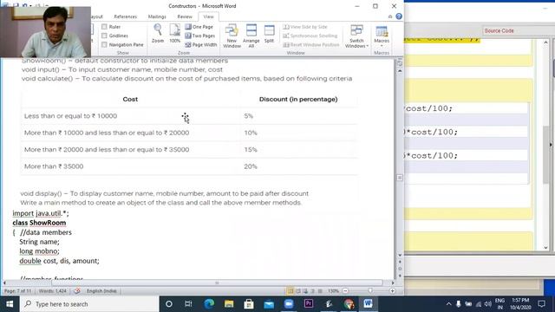Click Synchronous Scrolling option
Screen dimensions: 555x312
(x=310, y=36)
